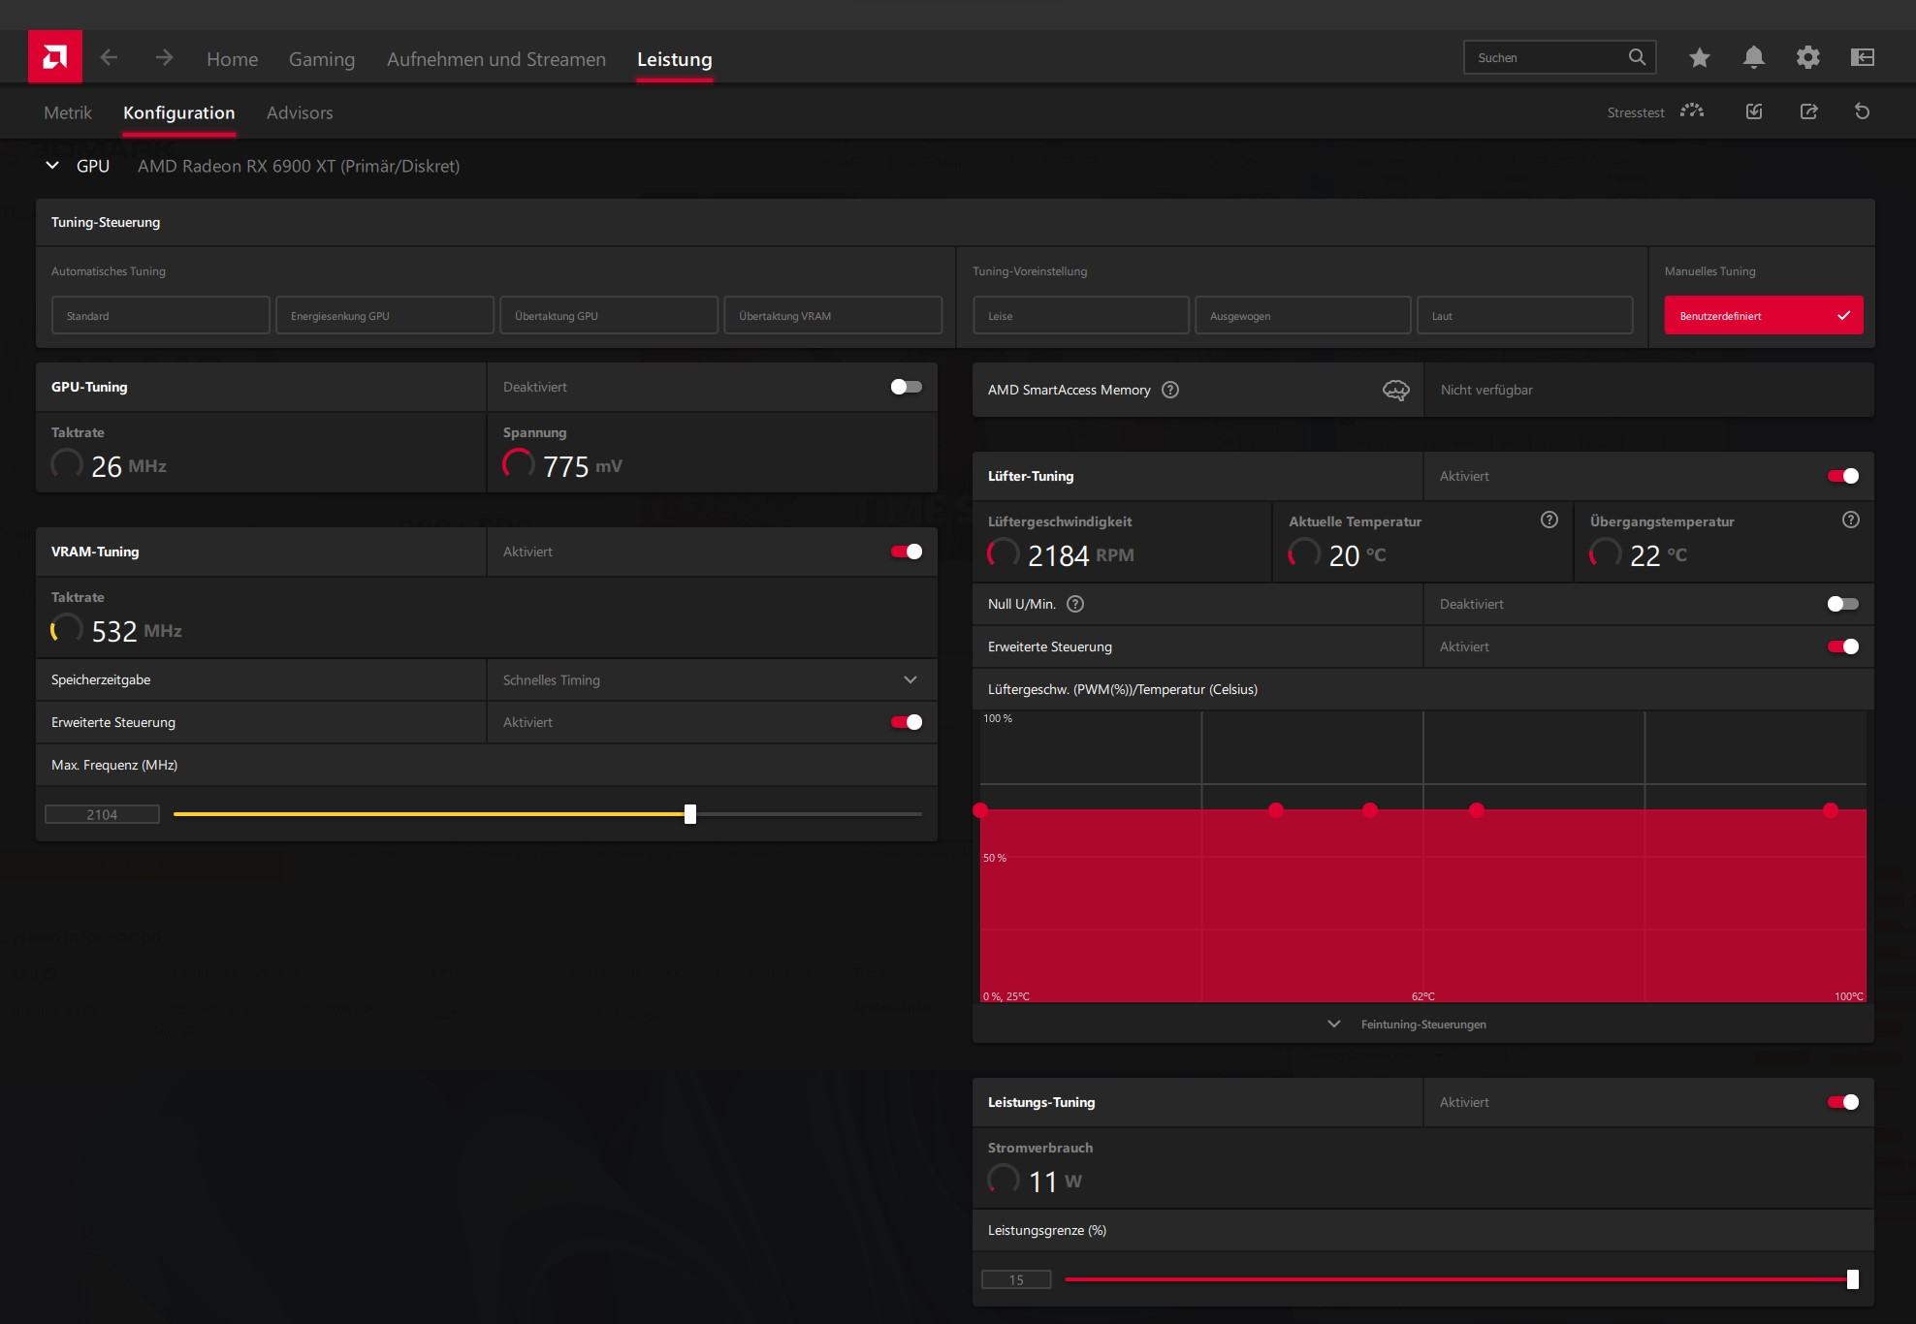Toggle Null U/Min. switch
Viewport: 1916px width, 1324px height.
click(1842, 604)
